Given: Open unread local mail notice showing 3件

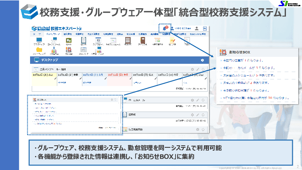Looking at the screenshot, I should point(249,68).
